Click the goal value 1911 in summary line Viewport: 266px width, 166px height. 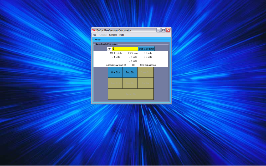(133, 65)
